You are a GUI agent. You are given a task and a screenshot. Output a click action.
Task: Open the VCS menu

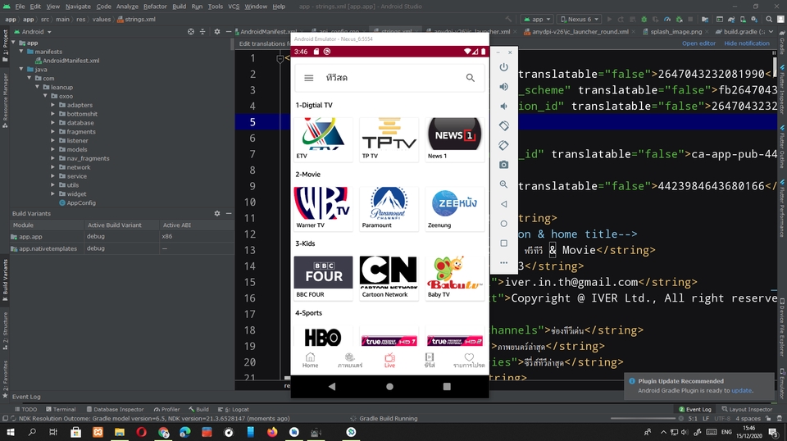click(234, 7)
